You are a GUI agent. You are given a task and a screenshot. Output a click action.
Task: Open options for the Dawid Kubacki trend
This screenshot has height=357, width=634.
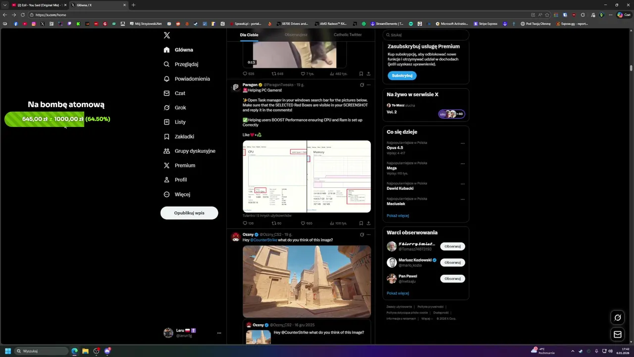[x=463, y=184]
